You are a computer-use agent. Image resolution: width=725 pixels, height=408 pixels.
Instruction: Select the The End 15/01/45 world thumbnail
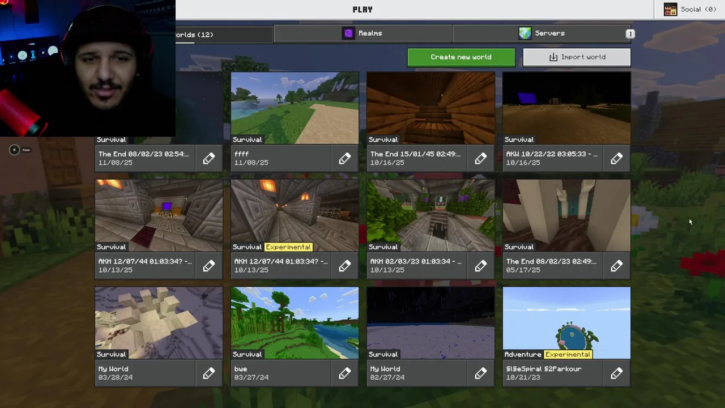click(430, 108)
